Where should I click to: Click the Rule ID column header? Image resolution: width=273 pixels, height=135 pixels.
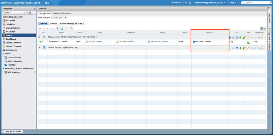[x=80, y=32]
